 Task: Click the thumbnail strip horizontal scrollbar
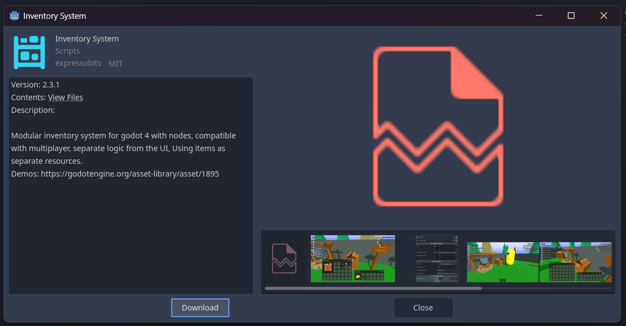[x=373, y=288]
